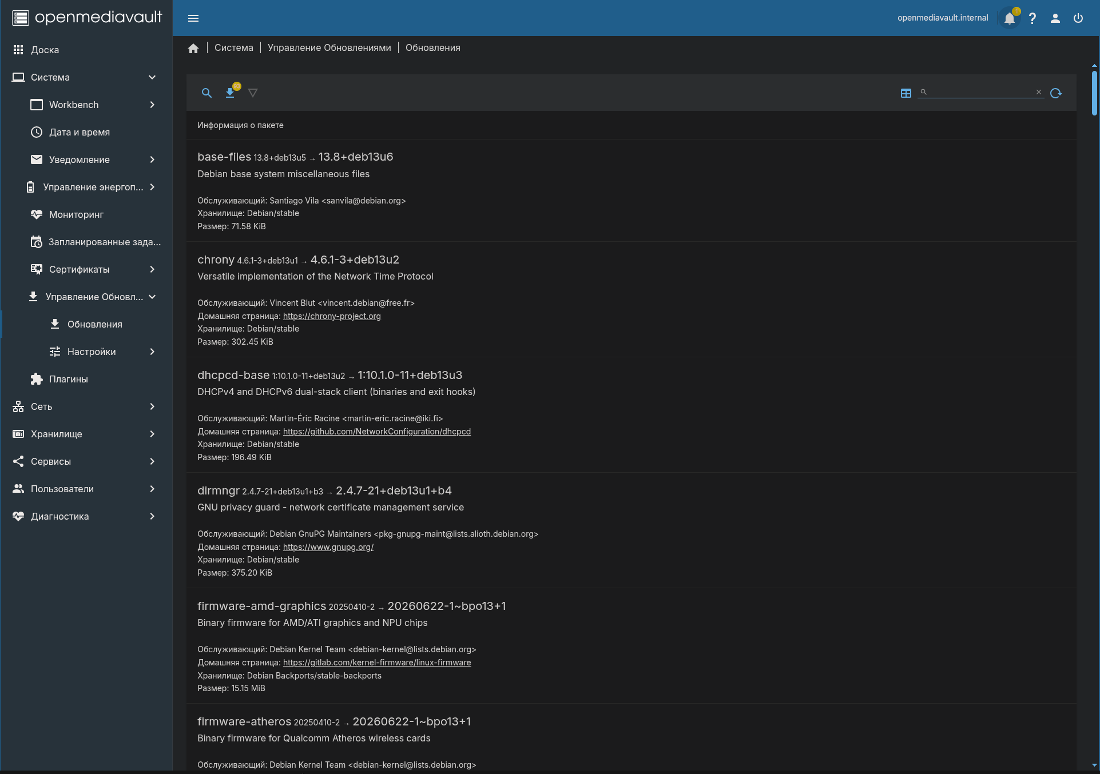Focus the package search input field
Image resolution: width=1100 pixels, height=774 pixels.
(x=980, y=92)
